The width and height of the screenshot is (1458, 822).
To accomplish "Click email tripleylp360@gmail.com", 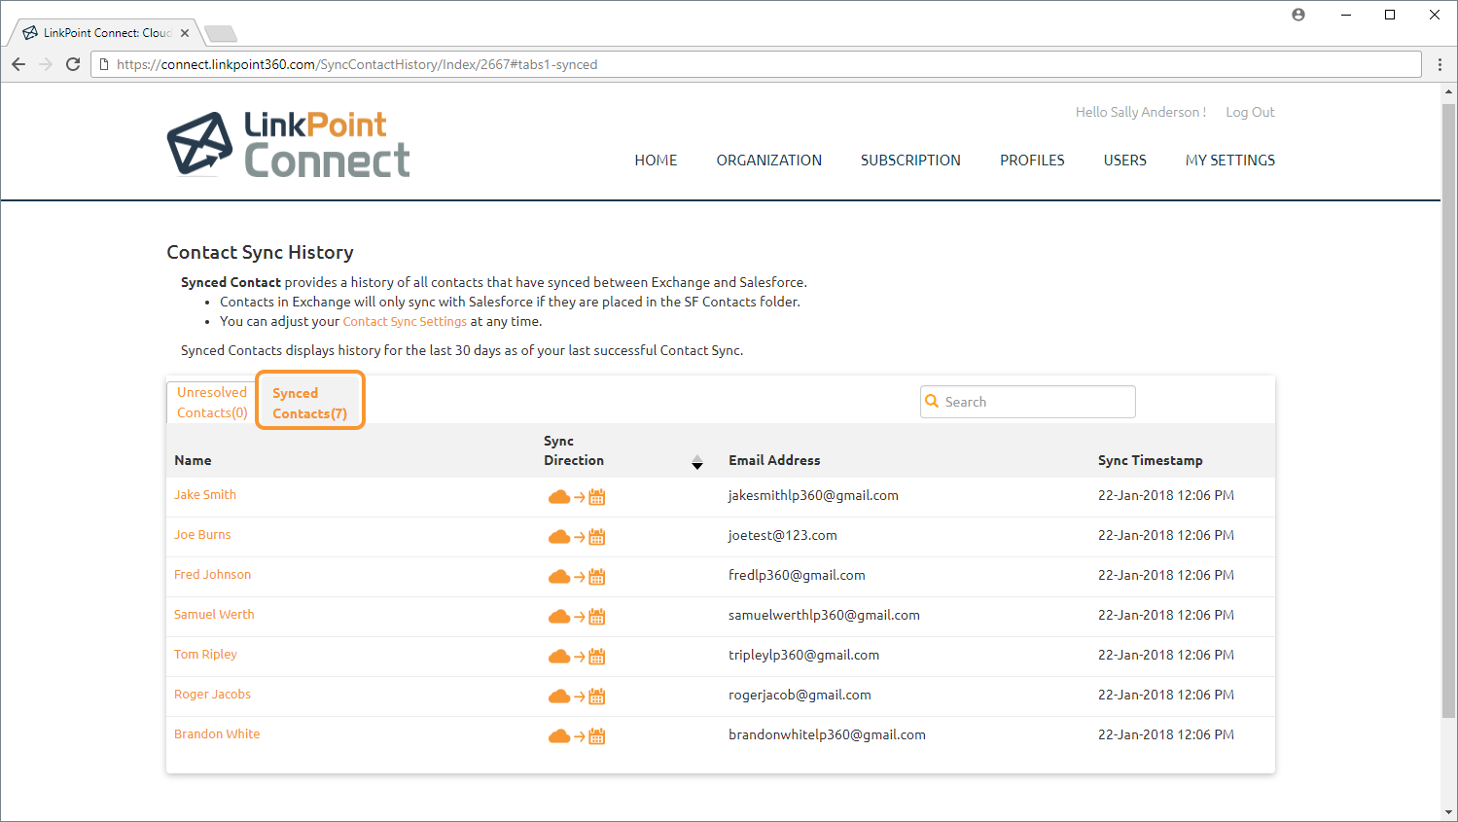I will pyautogui.click(x=803, y=655).
